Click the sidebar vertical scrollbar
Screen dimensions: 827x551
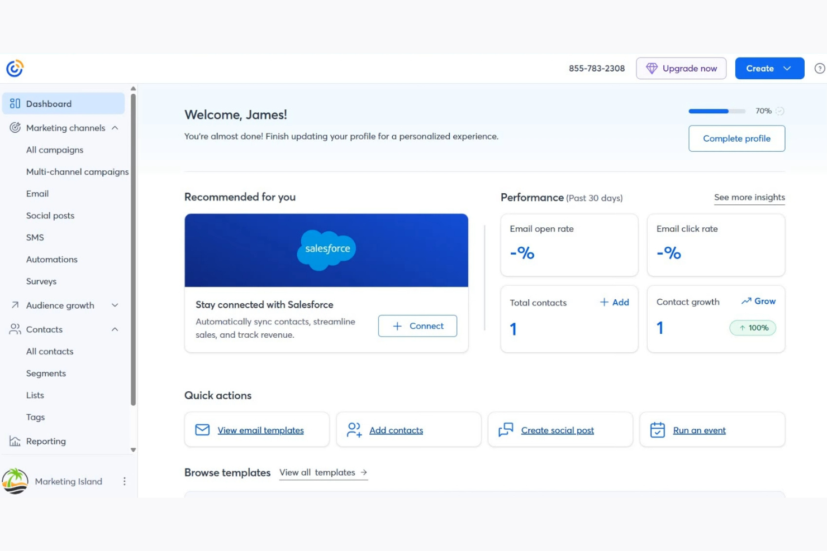[133, 249]
